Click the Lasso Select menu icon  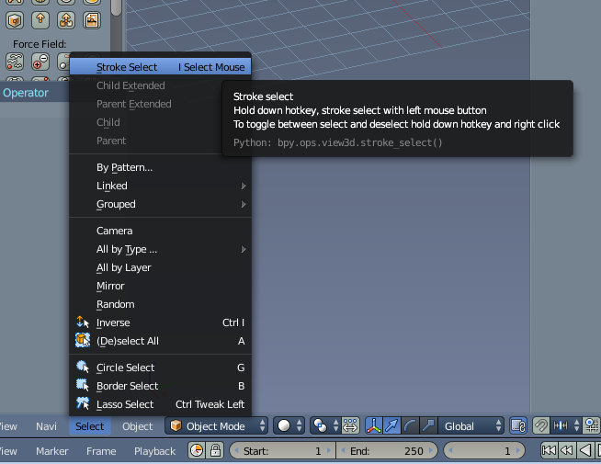tap(83, 404)
